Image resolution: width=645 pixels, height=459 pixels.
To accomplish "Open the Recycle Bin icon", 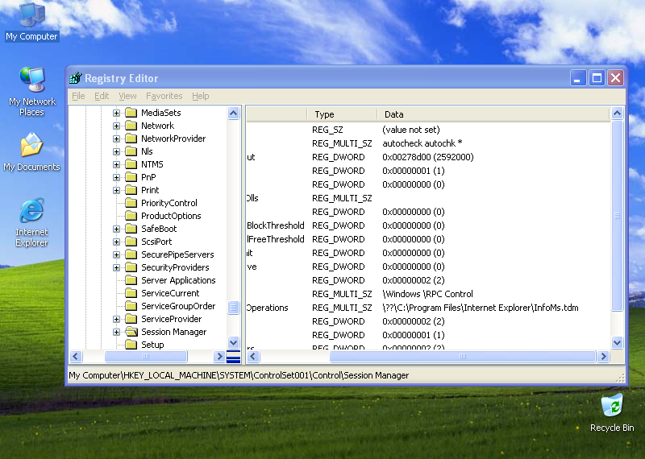I will pyautogui.click(x=612, y=412).
